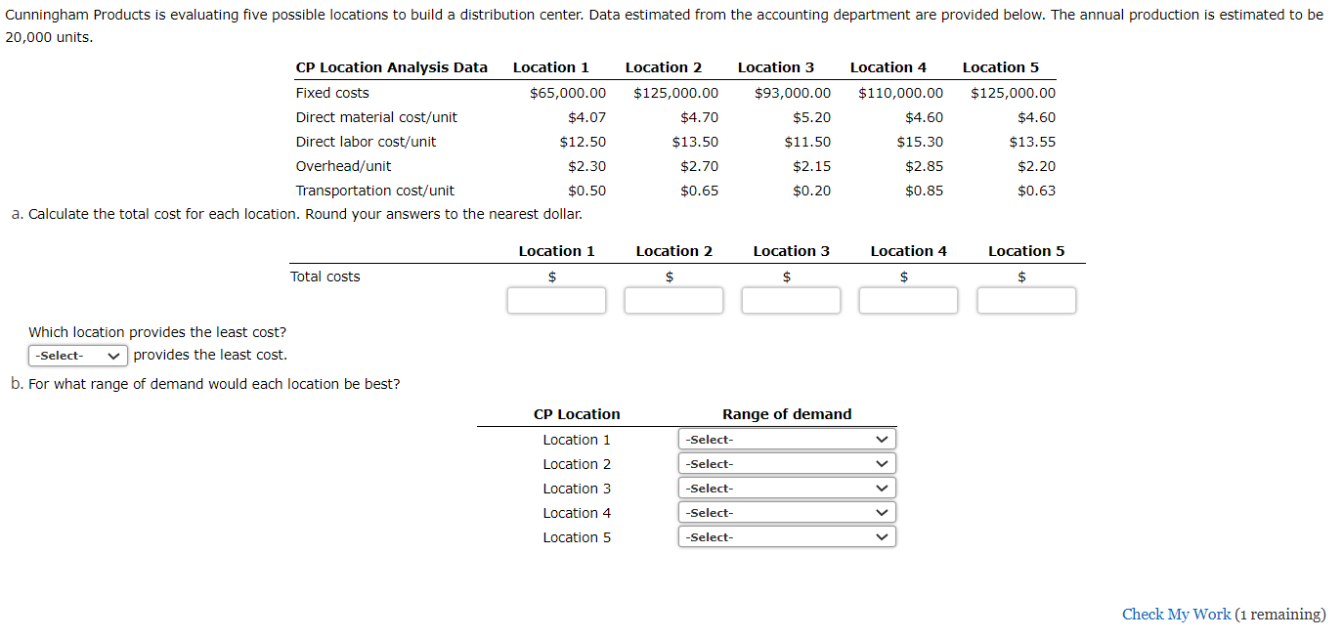This screenshot has height=639, width=1343.
Task: Click Location 4 overhead value $2.85
Action: [x=924, y=166]
